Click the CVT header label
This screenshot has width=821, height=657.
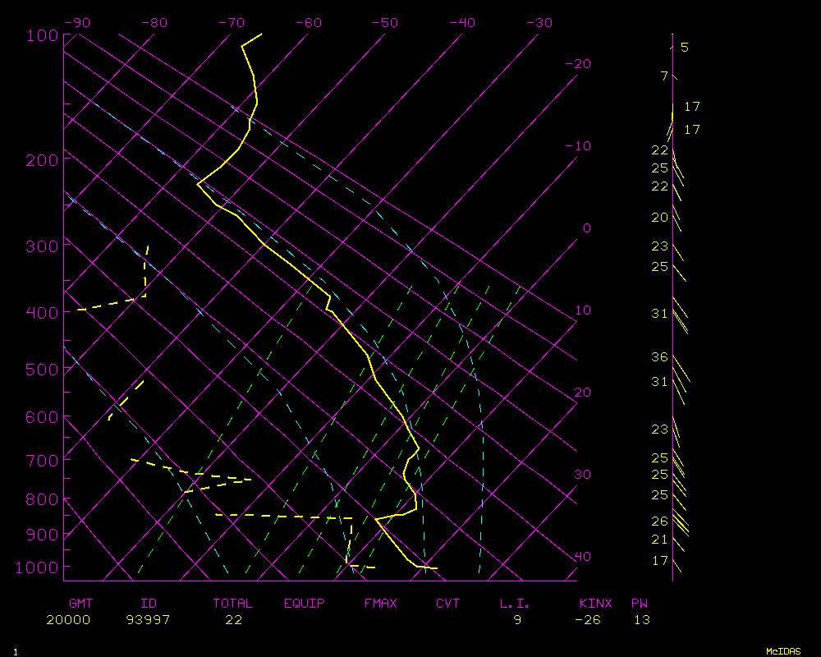[x=447, y=604]
